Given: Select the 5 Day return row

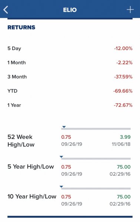Looking at the screenshot, I should pos(70,48).
